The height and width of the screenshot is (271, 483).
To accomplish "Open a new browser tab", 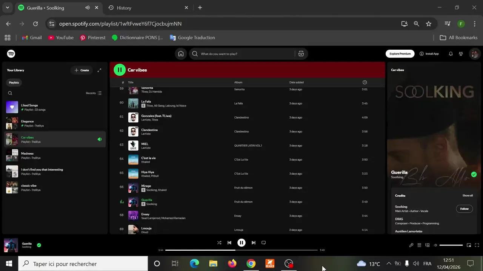I will coord(200,8).
